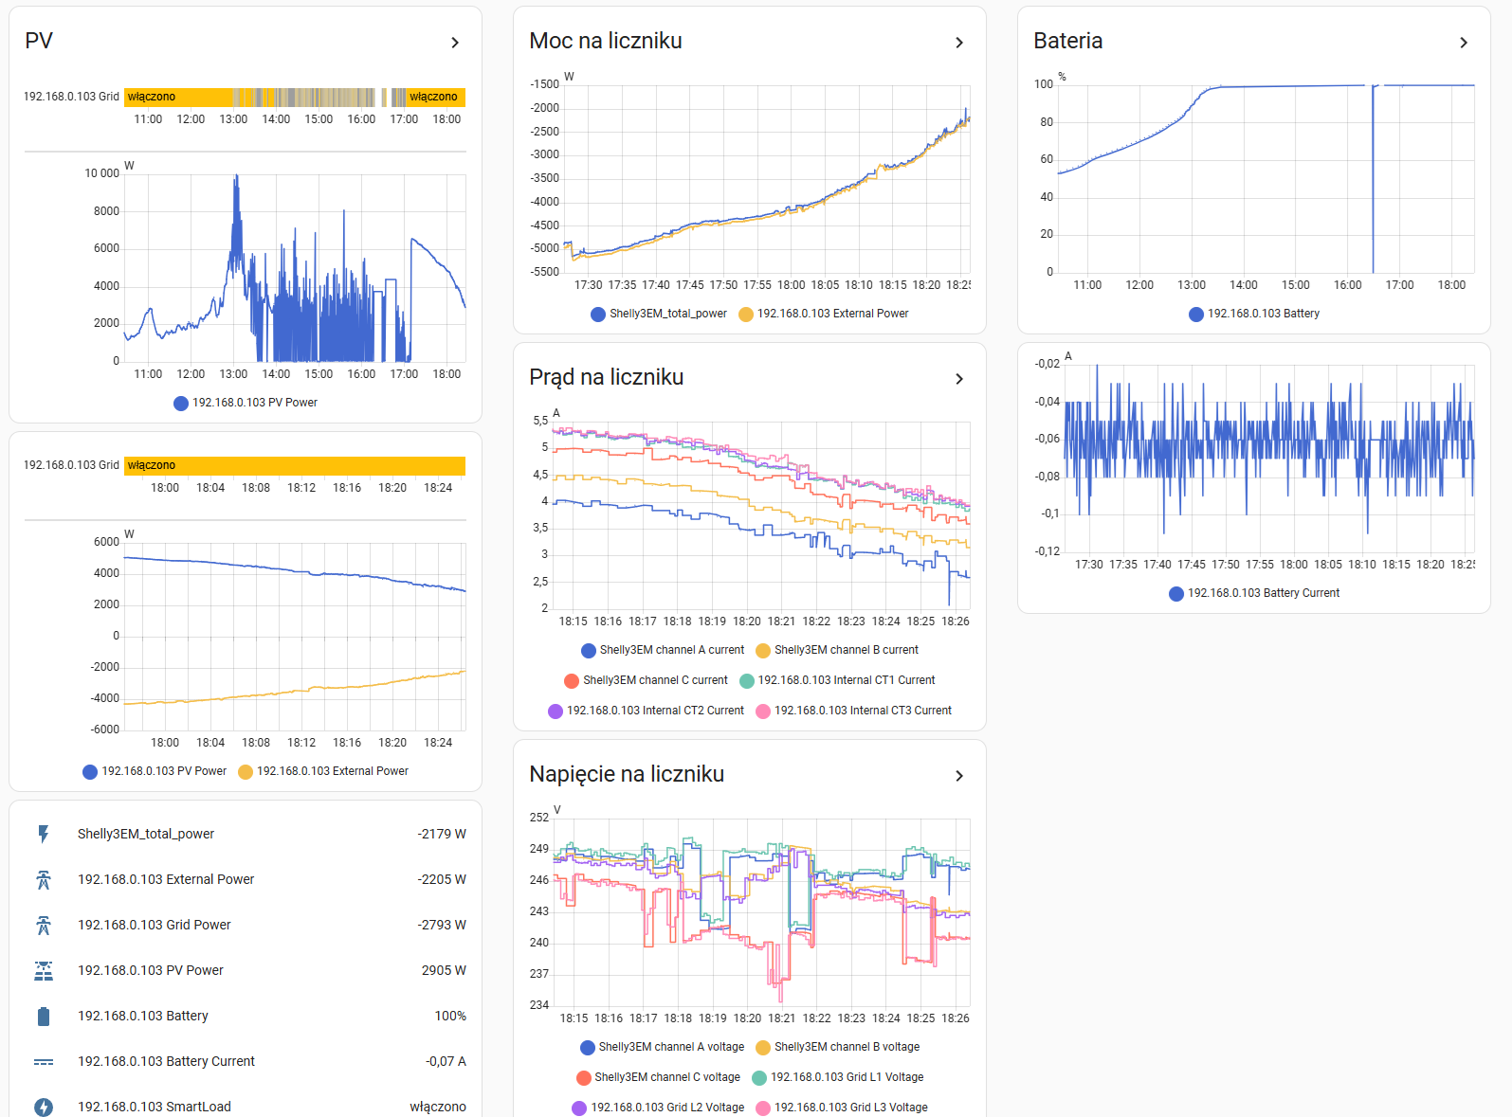1512x1117 pixels.
Task: Toggle External Power legend beside the PV Power legend
Action: click(x=323, y=771)
